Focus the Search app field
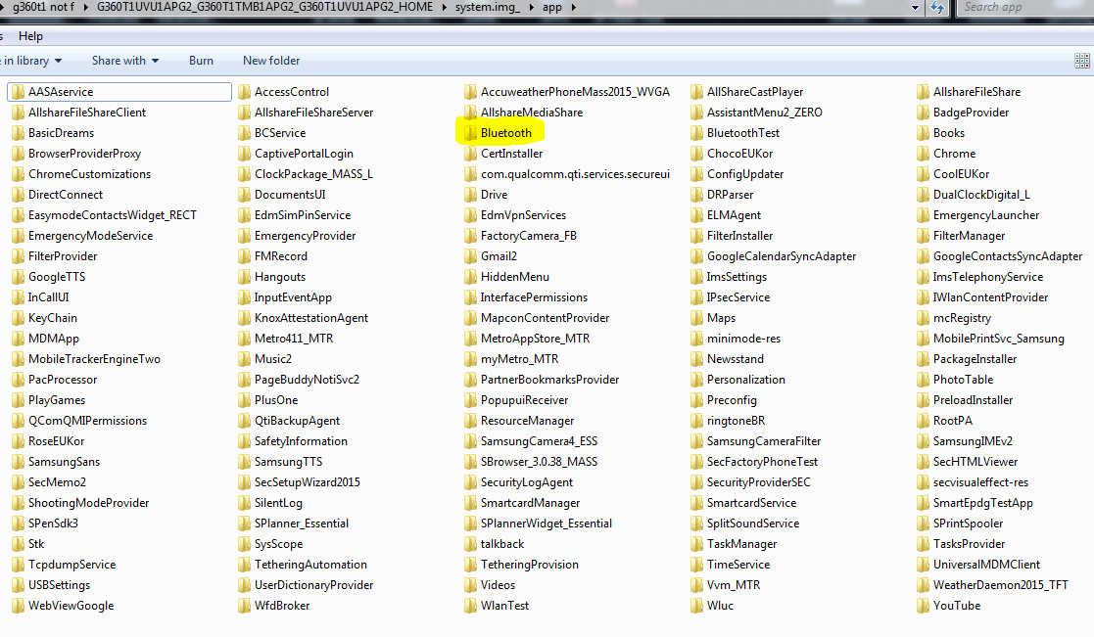This screenshot has height=637, width=1094. 1024,7
